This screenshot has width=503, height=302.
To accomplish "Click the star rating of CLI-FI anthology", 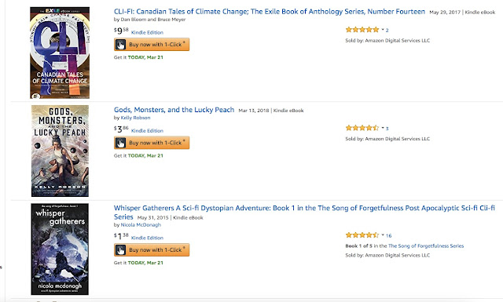I will click(x=362, y=30).
